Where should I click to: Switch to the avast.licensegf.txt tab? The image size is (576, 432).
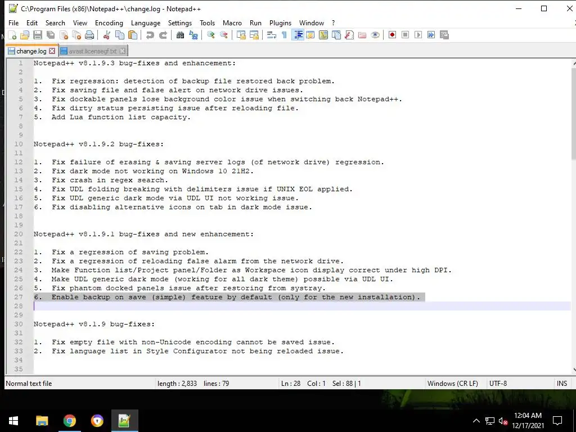[93, 51]
